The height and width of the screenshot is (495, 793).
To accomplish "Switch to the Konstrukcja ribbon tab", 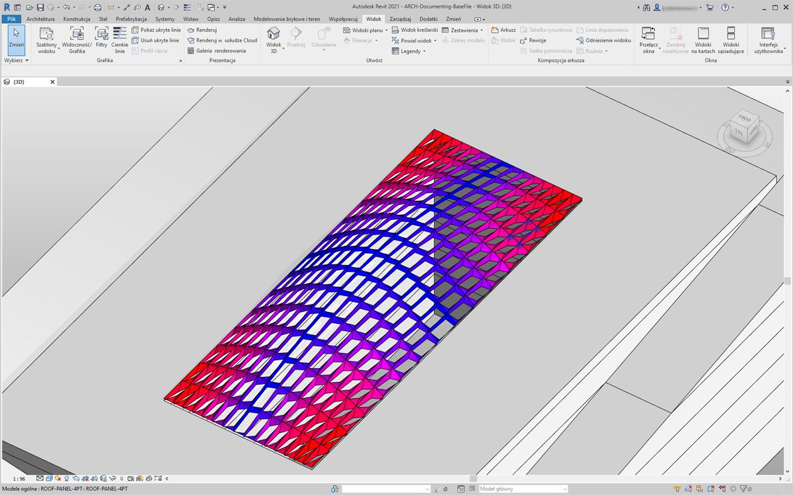I will (77, 19).
